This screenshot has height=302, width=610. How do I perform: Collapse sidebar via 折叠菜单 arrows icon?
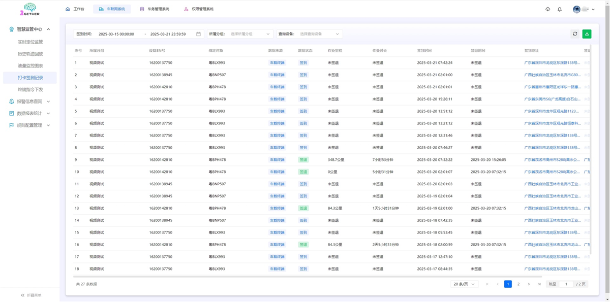22,295
